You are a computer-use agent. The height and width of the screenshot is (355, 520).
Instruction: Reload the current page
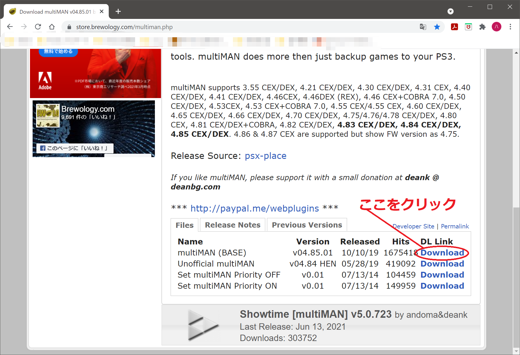tap(38, 27)
